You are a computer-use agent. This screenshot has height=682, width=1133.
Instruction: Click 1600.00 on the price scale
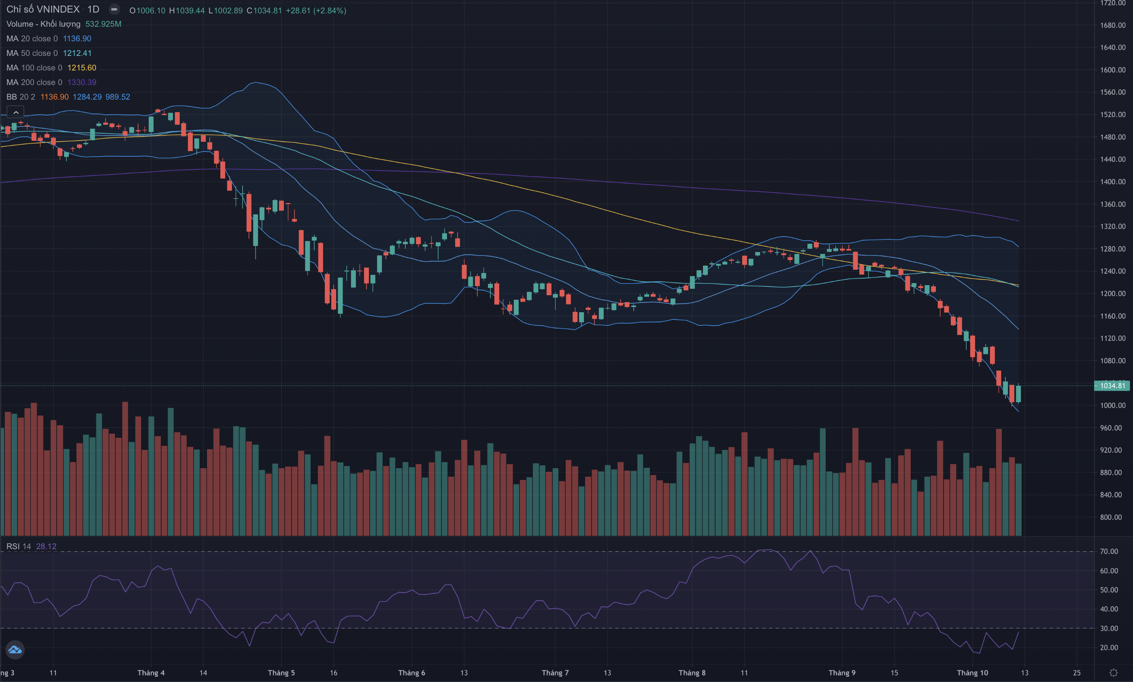point(1113,70)
